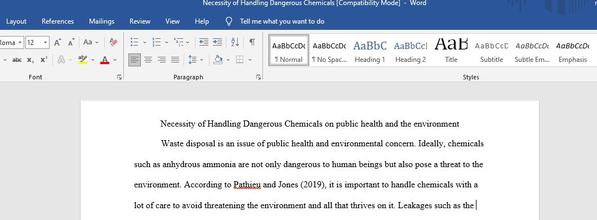Open the highlight color dropdown arrow

93,60
